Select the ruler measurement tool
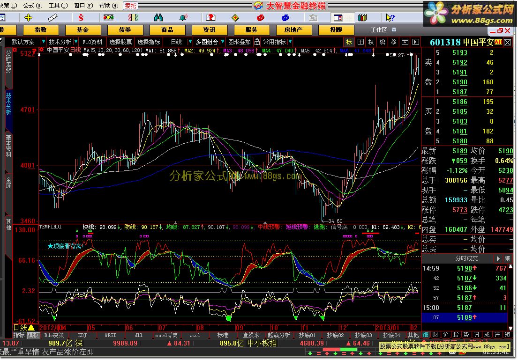The height and width of the screenshot is (360, 518). click(53, 17)
